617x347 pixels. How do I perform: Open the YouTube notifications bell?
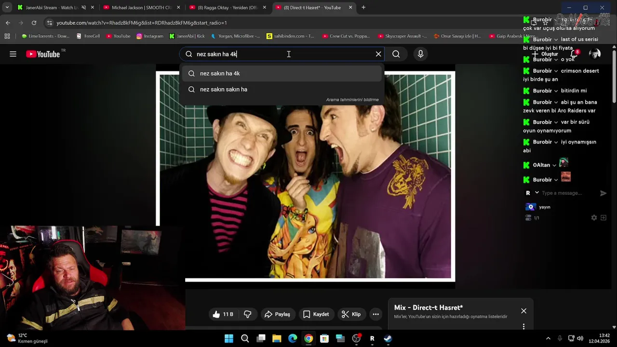[574, 54]
